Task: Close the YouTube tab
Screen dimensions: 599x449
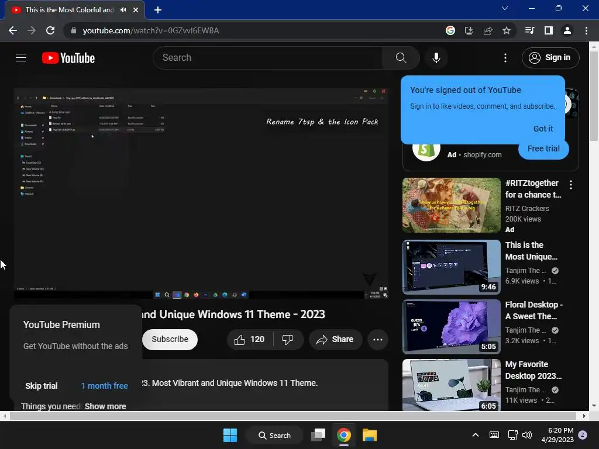Action: (x=136, y=10)
